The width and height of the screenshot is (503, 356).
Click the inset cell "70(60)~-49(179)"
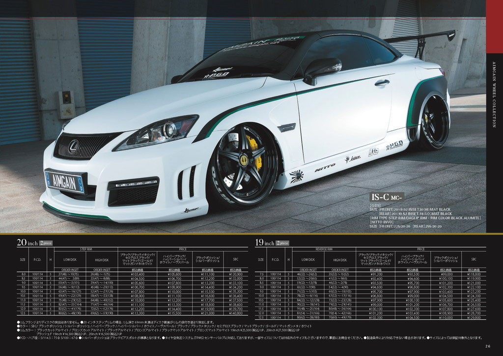(x=340, y=318)
